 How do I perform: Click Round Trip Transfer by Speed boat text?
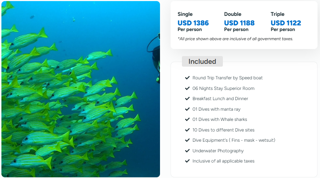tap(227, 78)
